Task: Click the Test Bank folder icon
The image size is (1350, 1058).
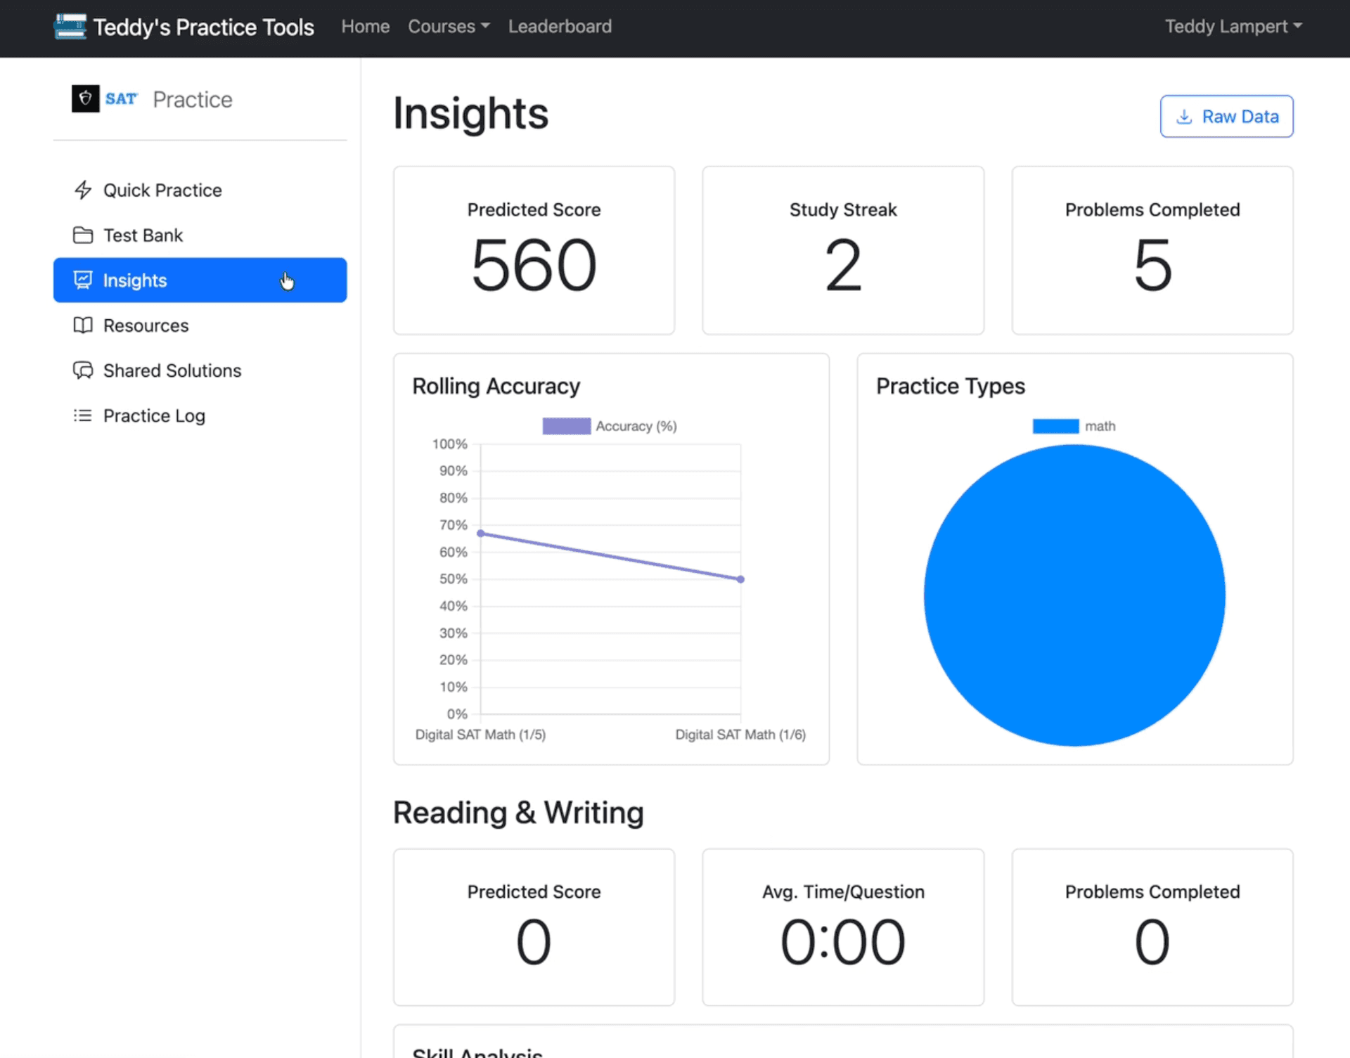Action: pos(83,235)
